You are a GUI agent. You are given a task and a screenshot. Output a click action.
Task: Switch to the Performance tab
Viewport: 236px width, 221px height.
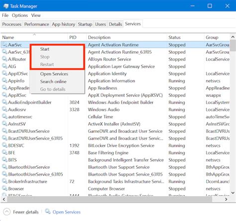point(37,24)
